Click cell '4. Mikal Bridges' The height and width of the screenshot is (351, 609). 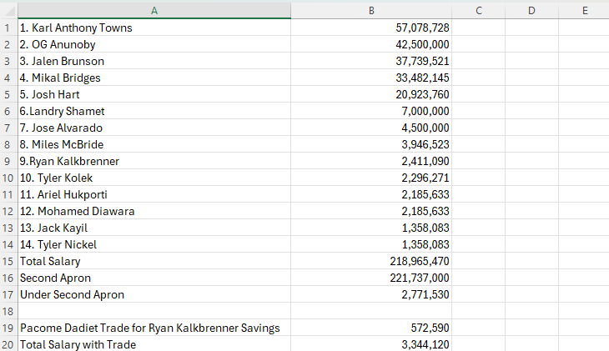tap(154, 78)
